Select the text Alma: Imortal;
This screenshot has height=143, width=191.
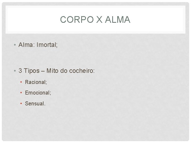point(38,45)
